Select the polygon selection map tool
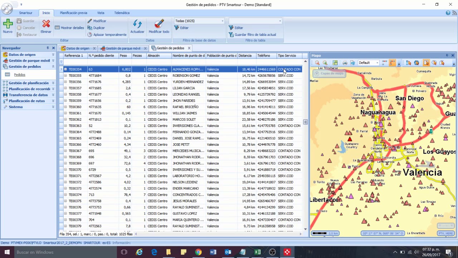 (x=442, y=63)
